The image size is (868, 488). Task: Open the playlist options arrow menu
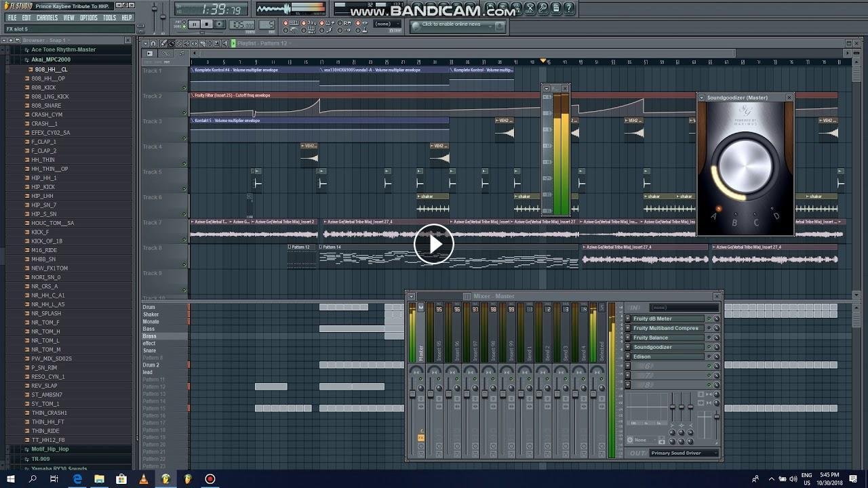tap(145, 43)
